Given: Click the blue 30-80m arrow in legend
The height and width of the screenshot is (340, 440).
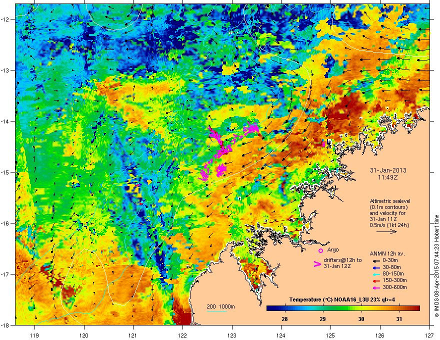Looking at the screenshot, I should [x=375, y=267].
